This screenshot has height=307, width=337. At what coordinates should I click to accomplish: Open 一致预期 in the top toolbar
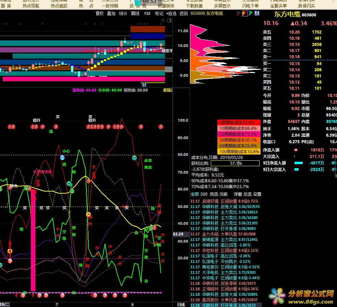pyautogui.click(x=110, y=6)
